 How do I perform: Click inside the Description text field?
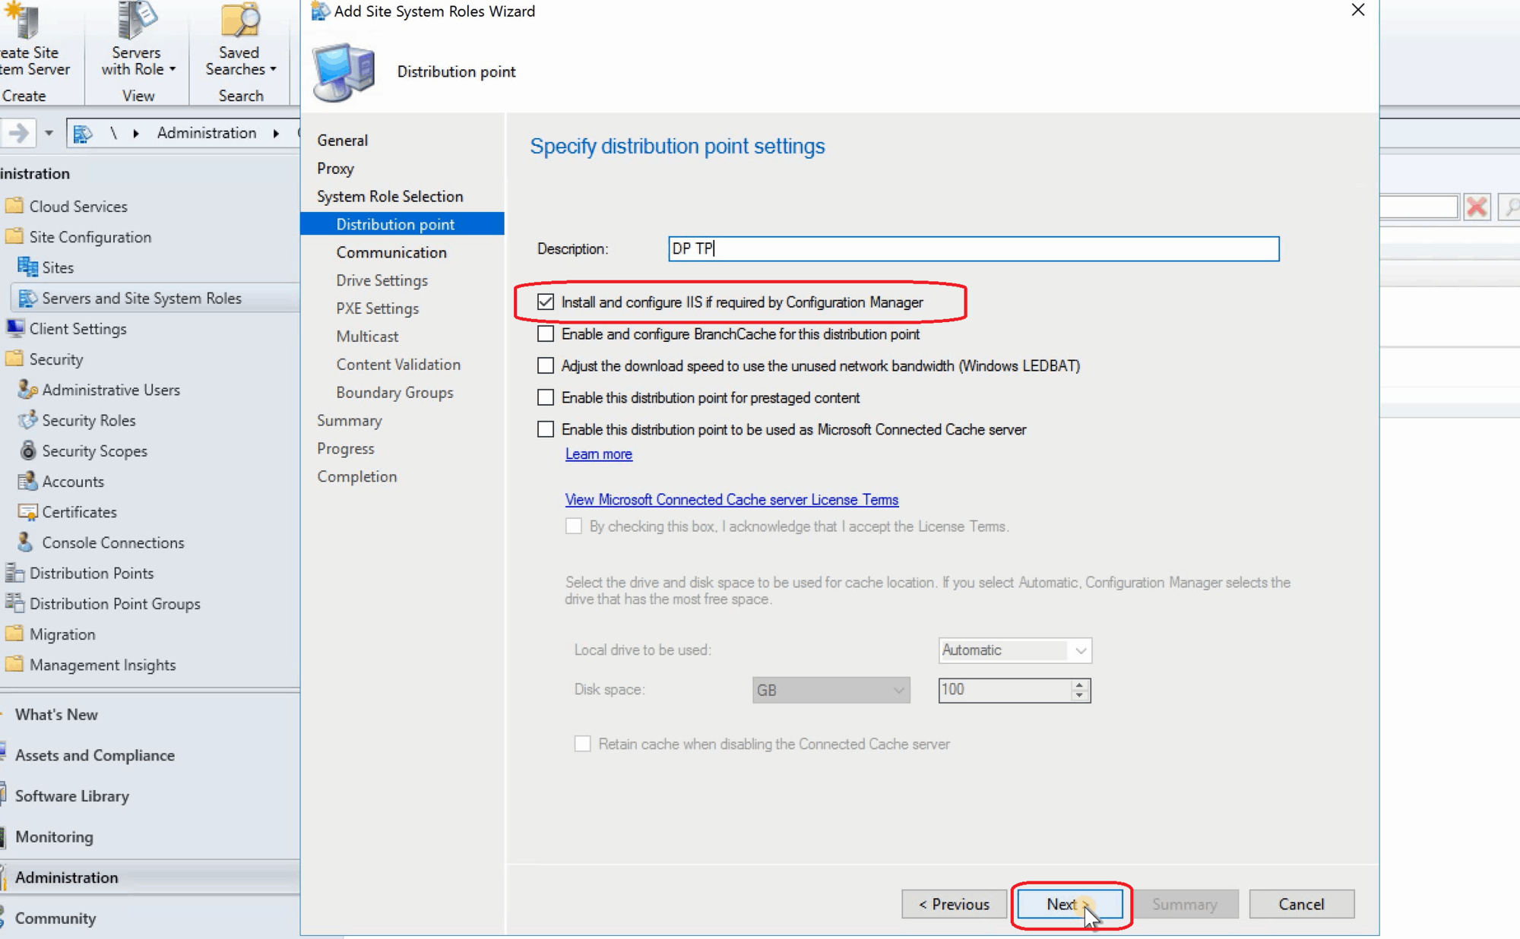point(973,248)
